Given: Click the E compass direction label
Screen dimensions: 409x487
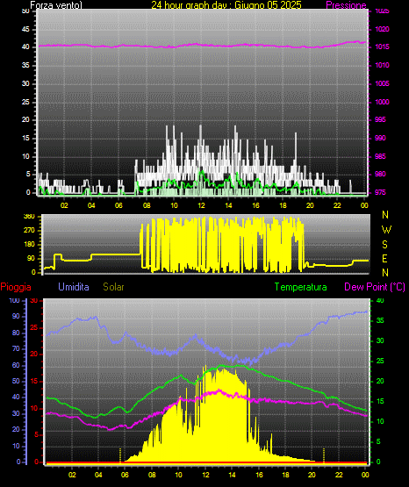Looking at the screenshot, I should (384, 259).
